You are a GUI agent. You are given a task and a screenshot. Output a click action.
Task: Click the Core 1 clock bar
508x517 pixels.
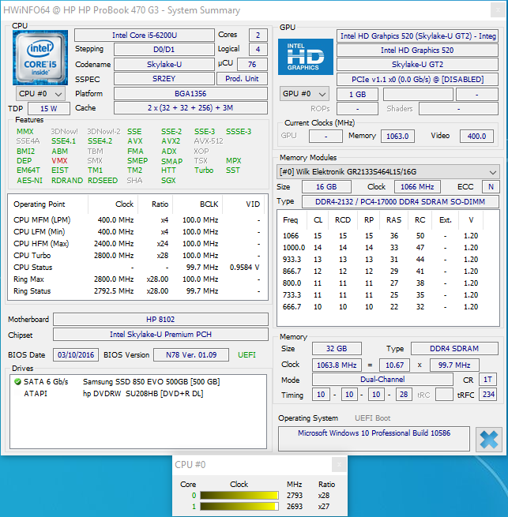click(239, 506)
